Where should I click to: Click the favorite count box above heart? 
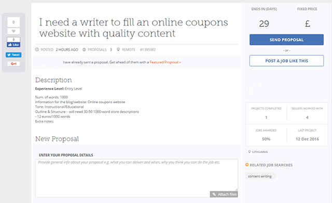(x=13, y=22)
